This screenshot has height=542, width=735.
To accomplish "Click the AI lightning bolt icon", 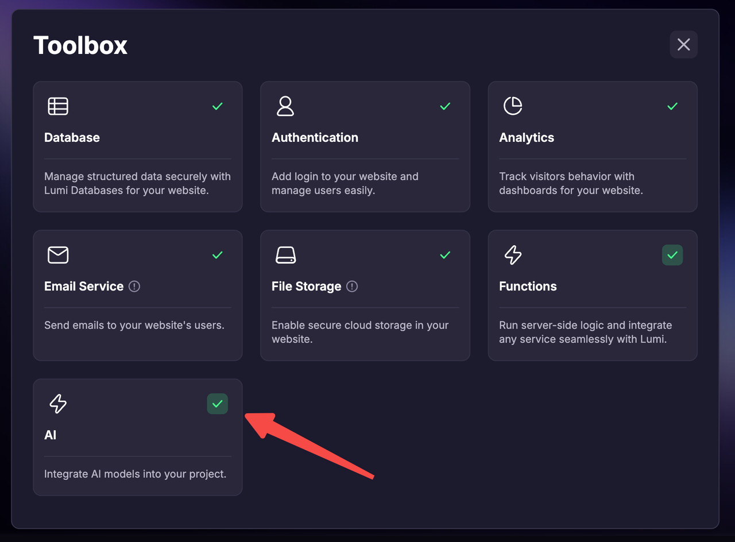I will [58, 404].
